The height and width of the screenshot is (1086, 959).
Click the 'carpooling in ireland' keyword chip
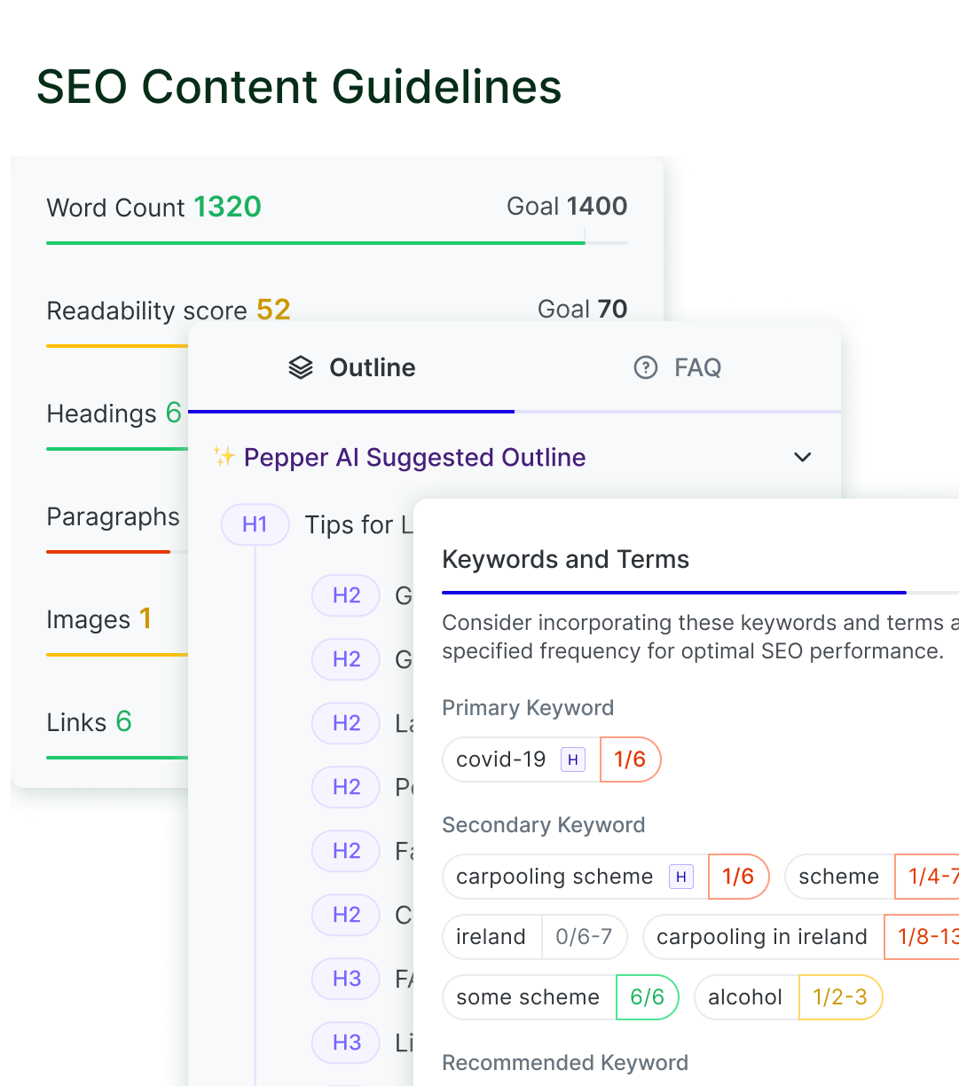coord(761,937)
